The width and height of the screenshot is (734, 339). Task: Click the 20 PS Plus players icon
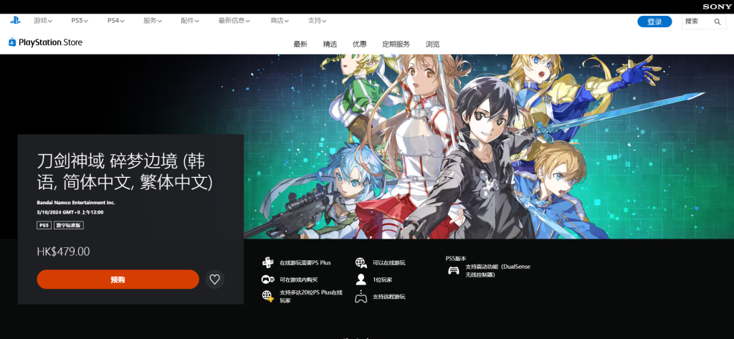268,296
